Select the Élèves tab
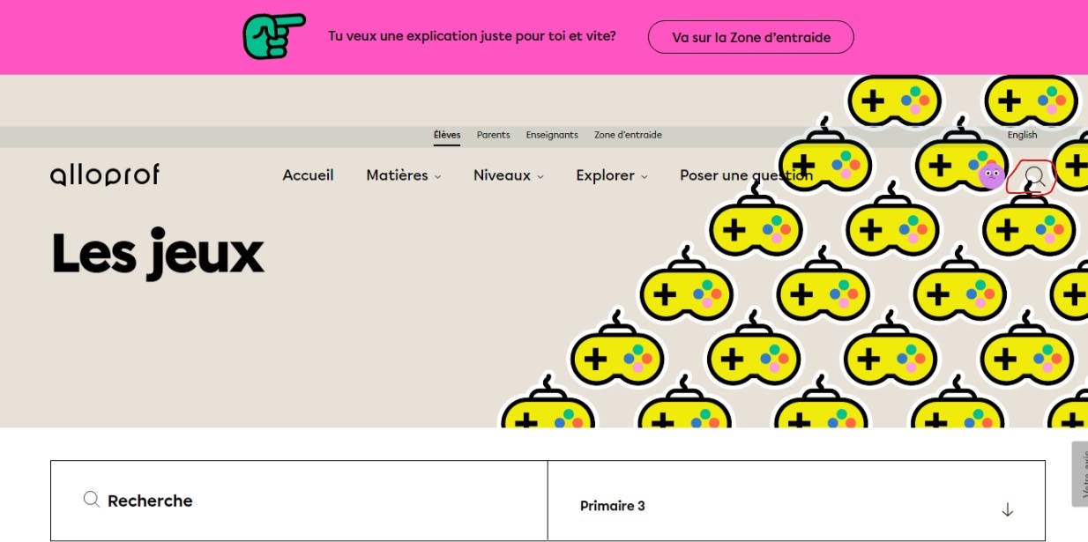 (447, 135)
